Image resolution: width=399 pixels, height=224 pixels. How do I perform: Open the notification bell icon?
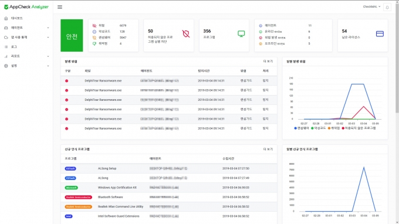coord(387,7)
